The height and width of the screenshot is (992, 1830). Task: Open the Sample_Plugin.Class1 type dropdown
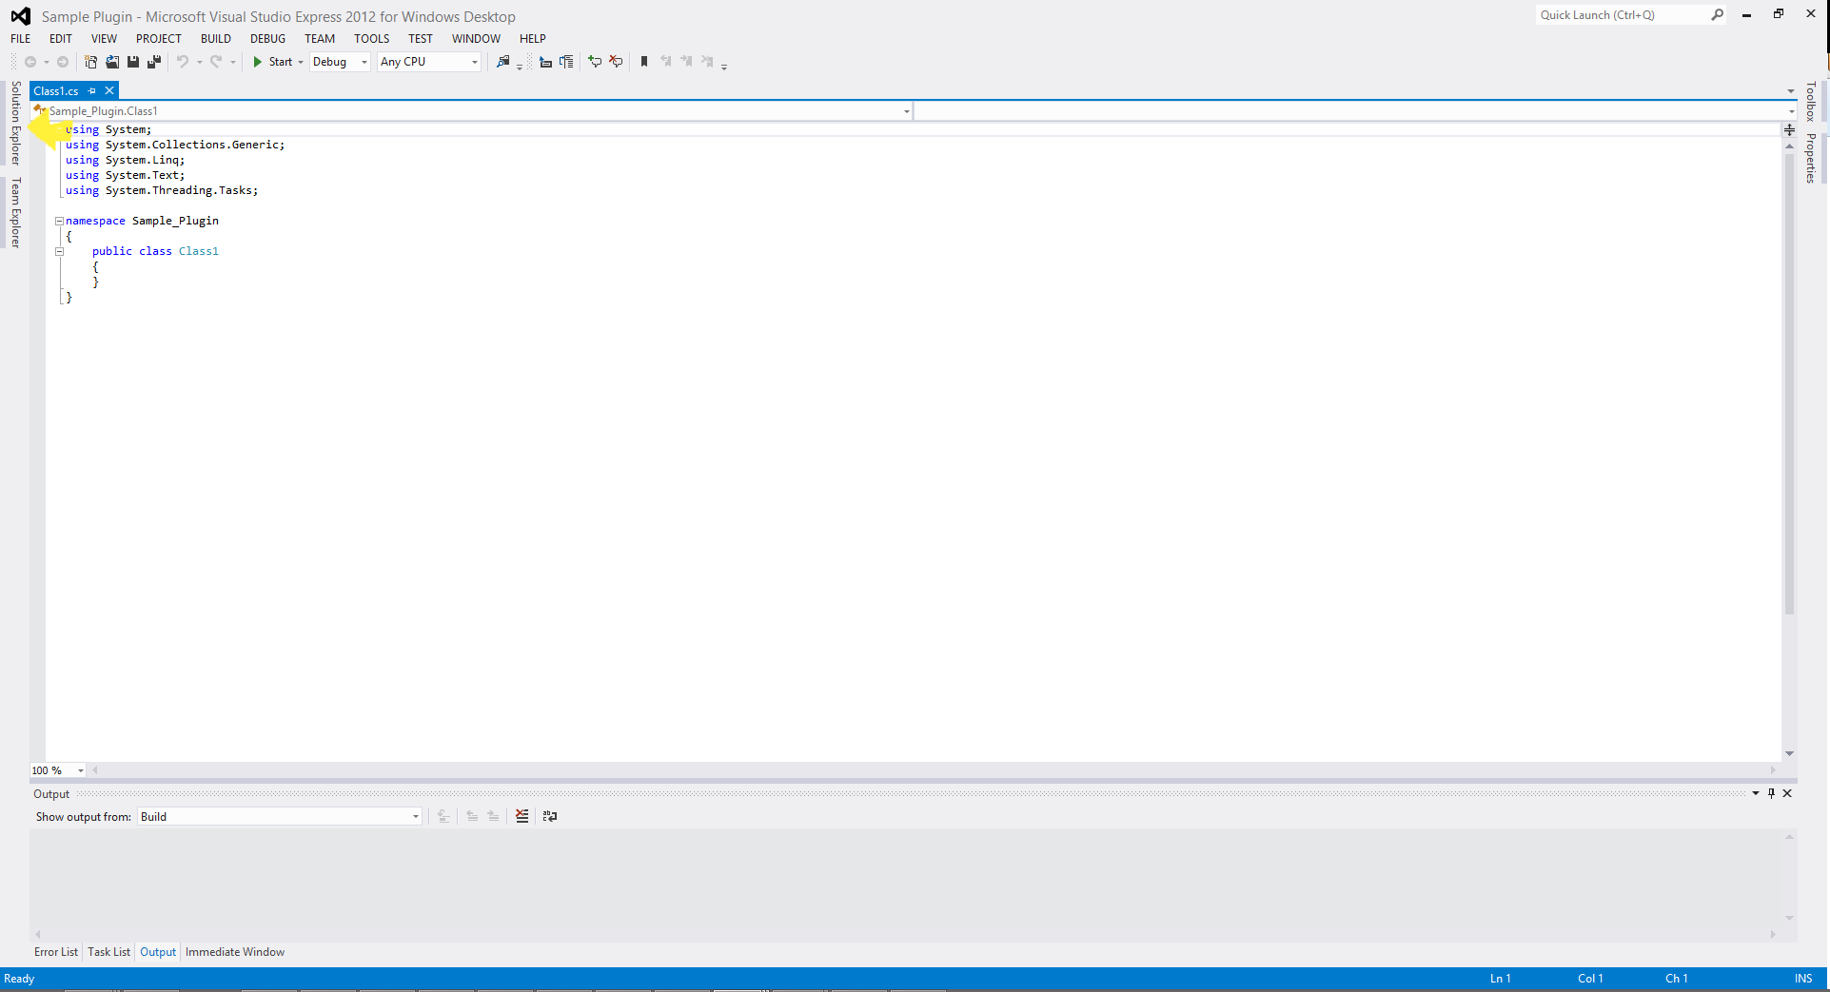471,111
